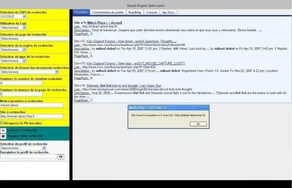292x188 pixels.
Task: Click Stopper toute recherche label
Action: [25, 136]
